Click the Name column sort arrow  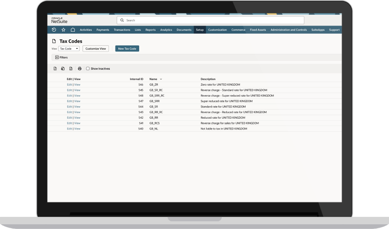[161, 79]
